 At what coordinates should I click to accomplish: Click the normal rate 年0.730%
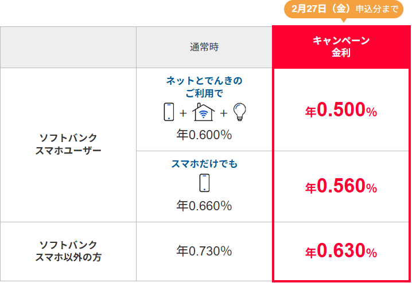(204, 251)
